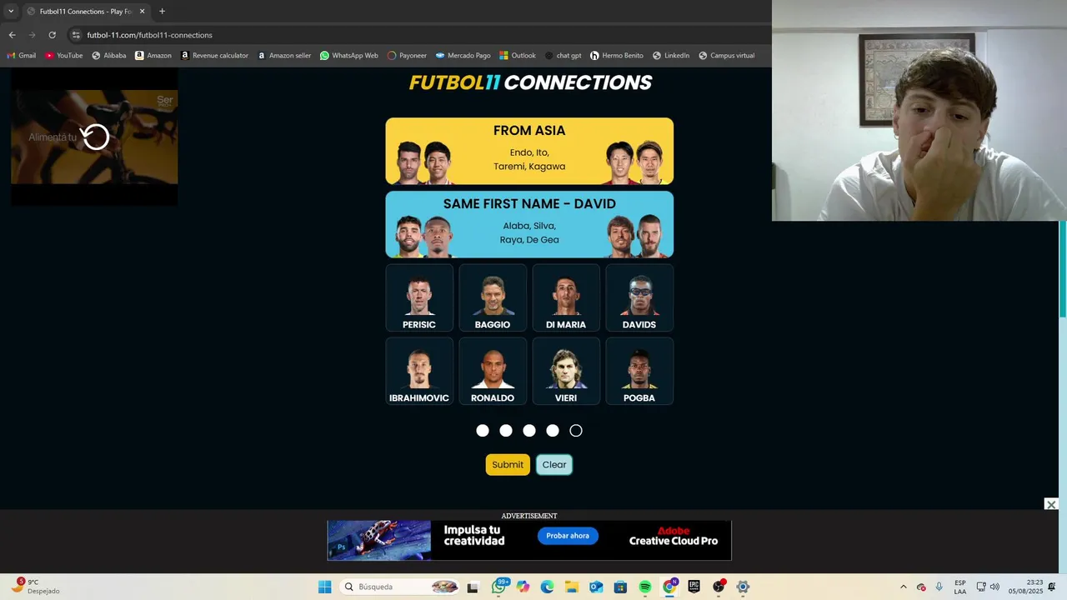Open the clock and date panel
The height and width of the screenshot is (600, 1067).
tap(1025, 587)
